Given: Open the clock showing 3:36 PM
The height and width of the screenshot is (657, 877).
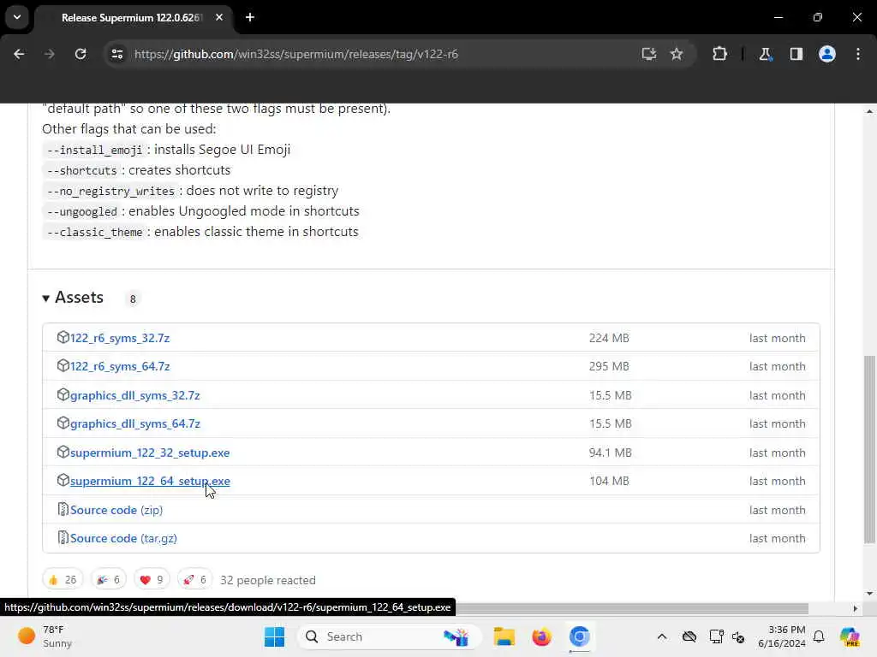Looking at the screenshot, I should [x=781, y=636].
